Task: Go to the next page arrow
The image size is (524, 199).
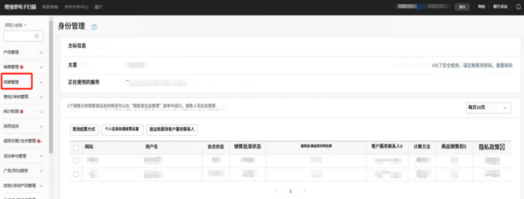Action: pos(304,191)
